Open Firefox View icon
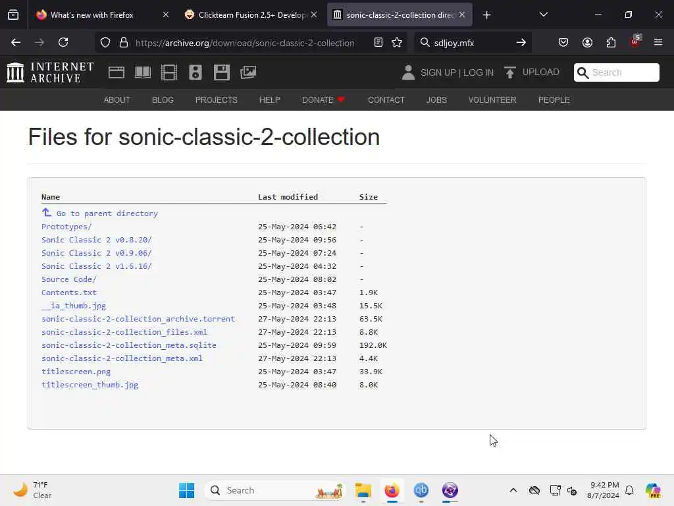 coord(13,14)
